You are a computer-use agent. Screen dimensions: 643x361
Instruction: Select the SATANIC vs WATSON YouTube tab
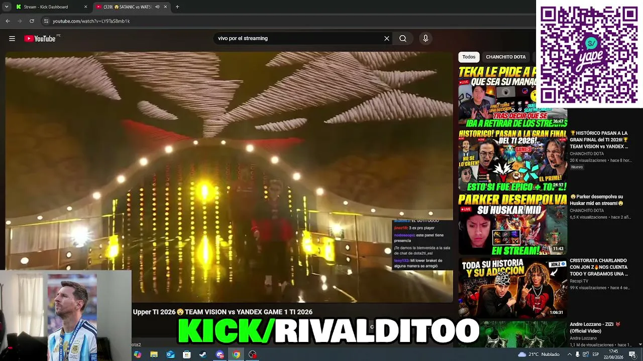point(132,7)
